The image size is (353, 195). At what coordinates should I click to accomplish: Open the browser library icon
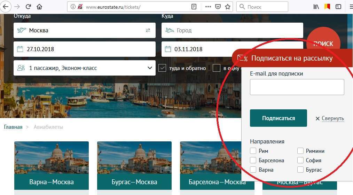316,7
